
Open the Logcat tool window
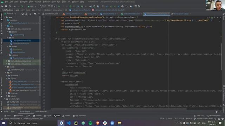[x=48, y=115]
